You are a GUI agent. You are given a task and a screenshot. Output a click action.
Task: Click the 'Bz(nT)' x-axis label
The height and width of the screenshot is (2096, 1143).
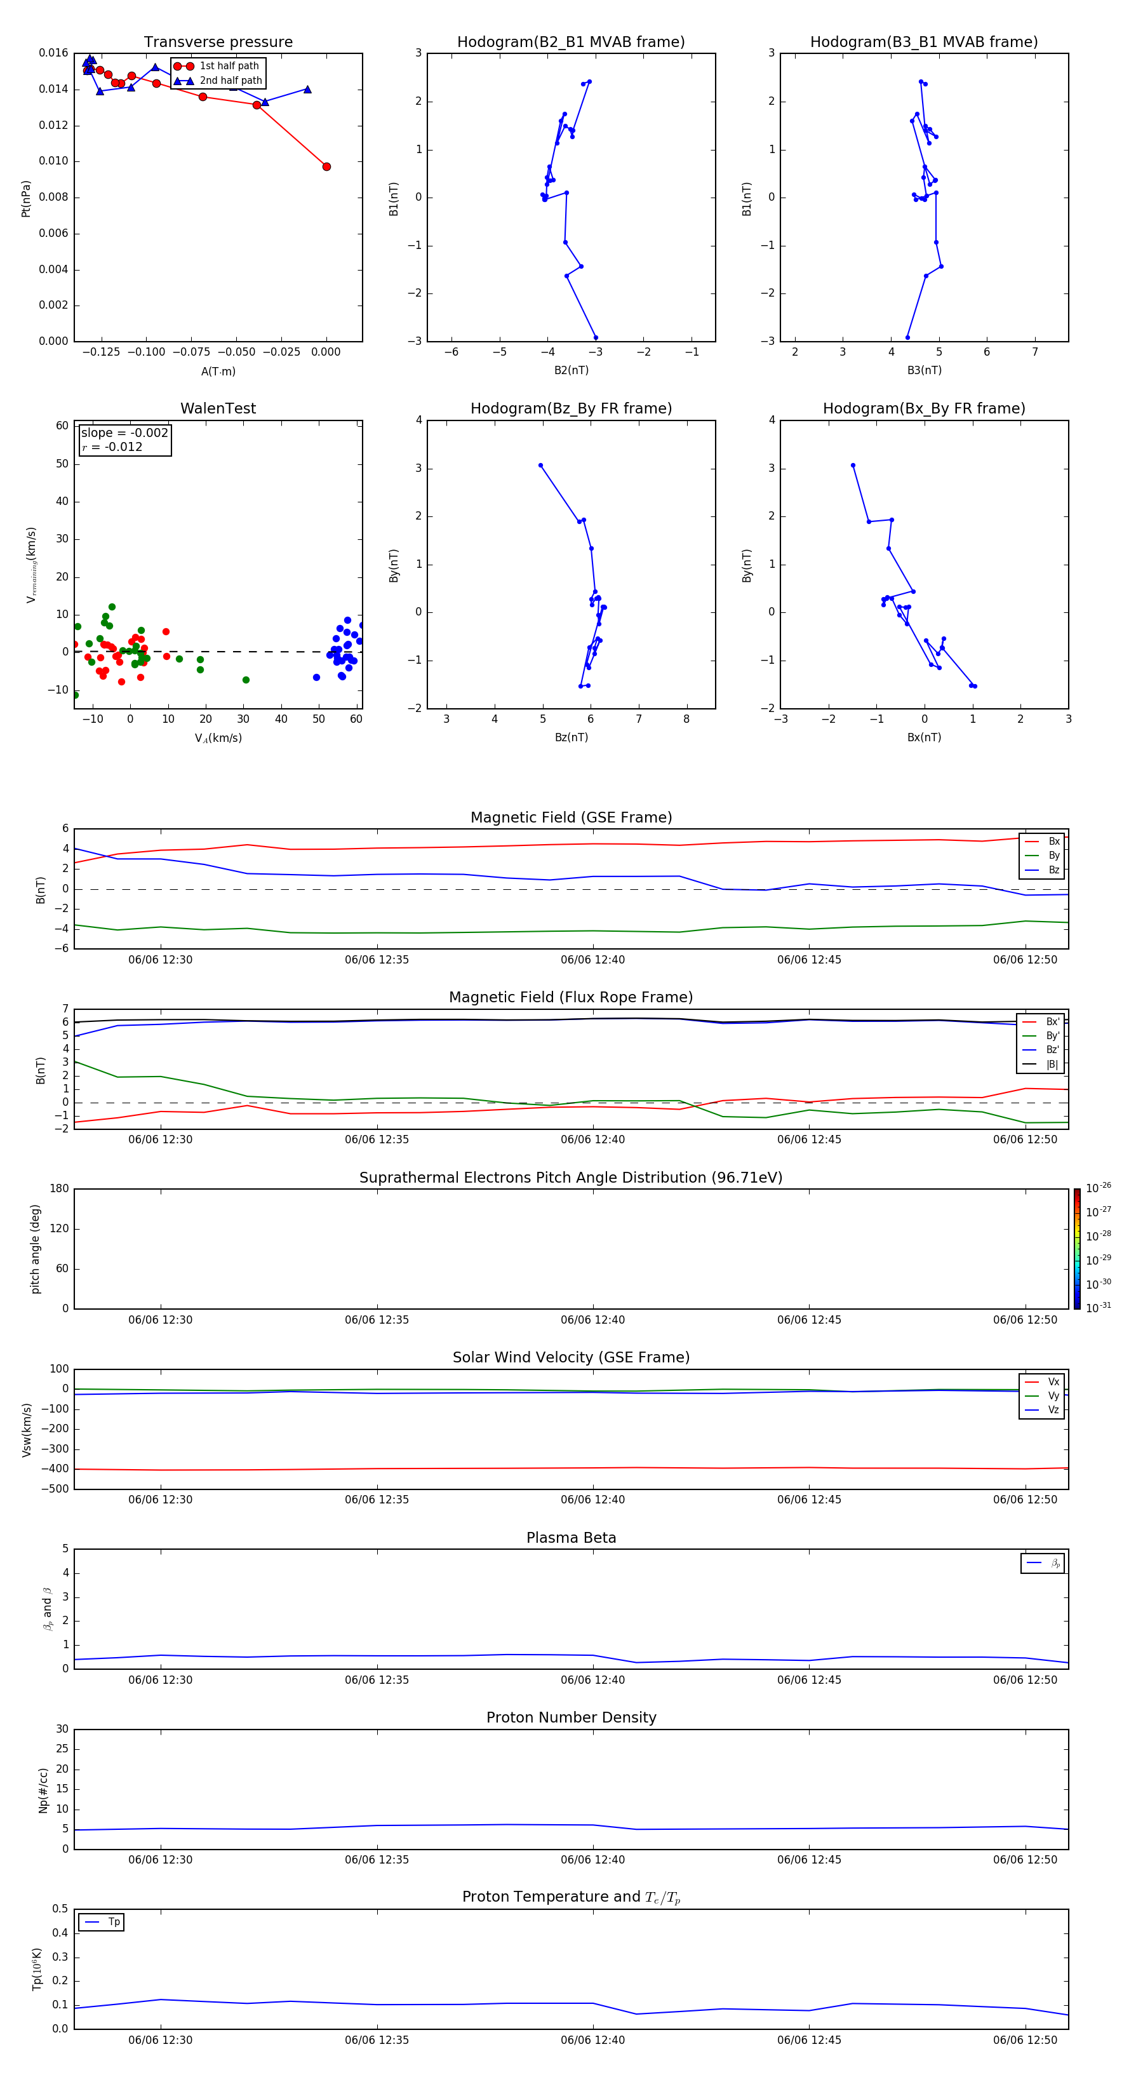tap(571, 737)
